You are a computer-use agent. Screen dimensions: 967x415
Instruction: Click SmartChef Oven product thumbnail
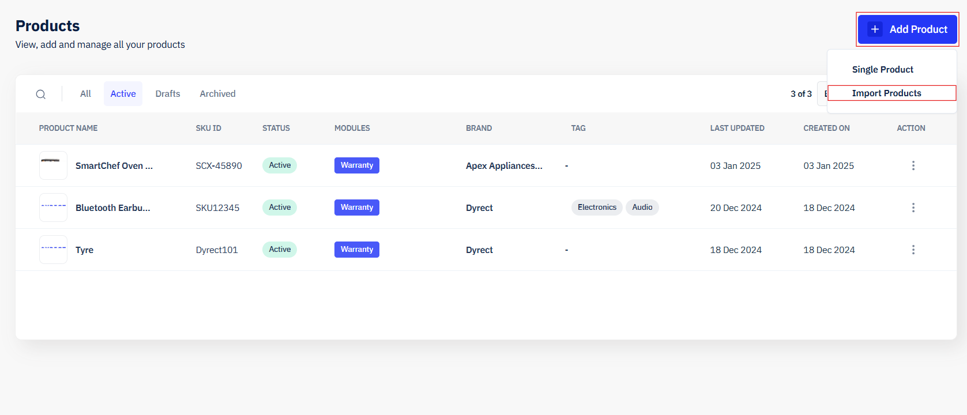click(x=53, y=165)
